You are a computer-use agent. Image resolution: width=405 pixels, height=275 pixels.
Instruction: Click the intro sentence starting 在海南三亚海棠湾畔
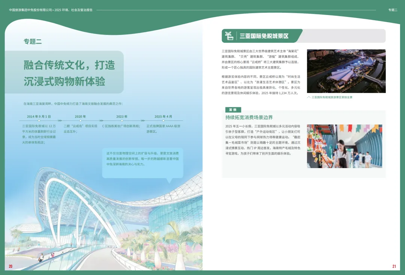[73, 104]
